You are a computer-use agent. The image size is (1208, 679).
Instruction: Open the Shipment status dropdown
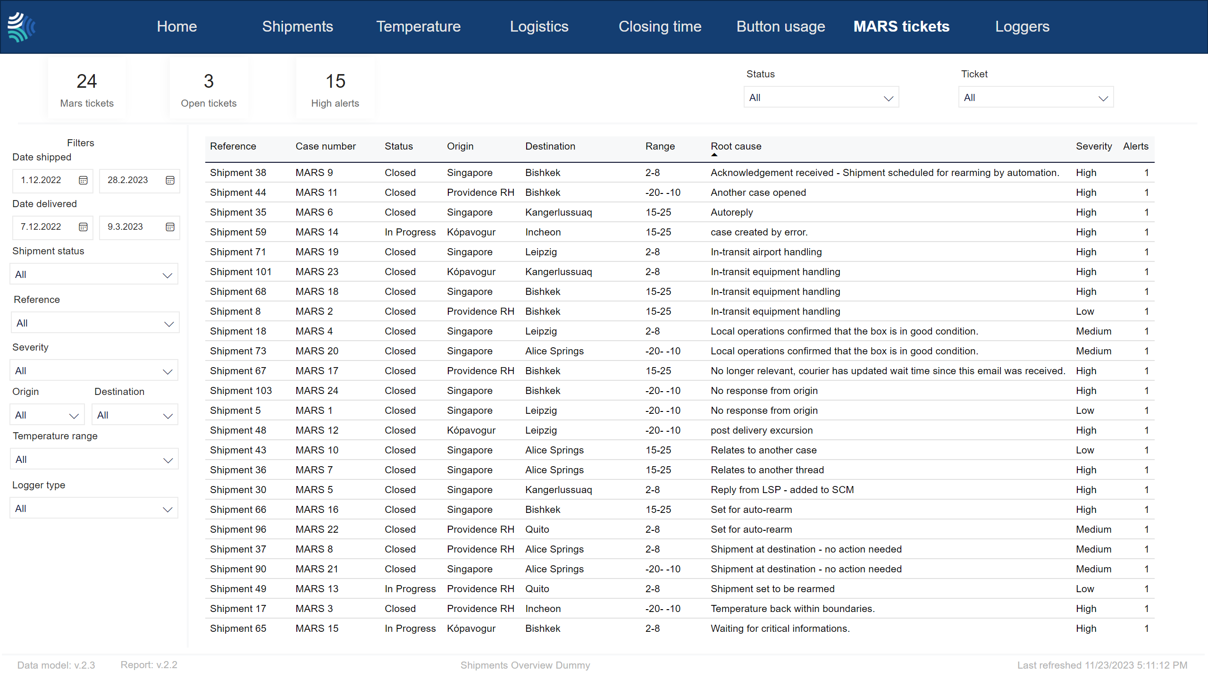point(94,275)
